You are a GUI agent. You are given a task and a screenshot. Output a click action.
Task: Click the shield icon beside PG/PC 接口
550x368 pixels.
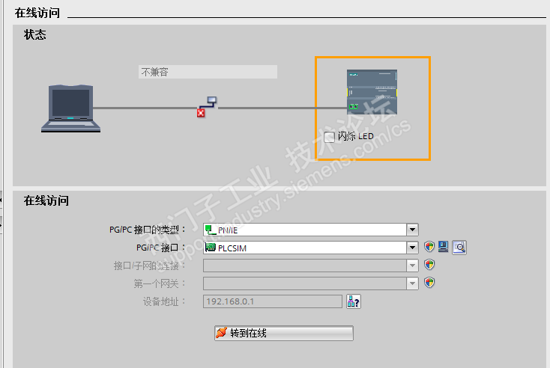tap(429, 247)
